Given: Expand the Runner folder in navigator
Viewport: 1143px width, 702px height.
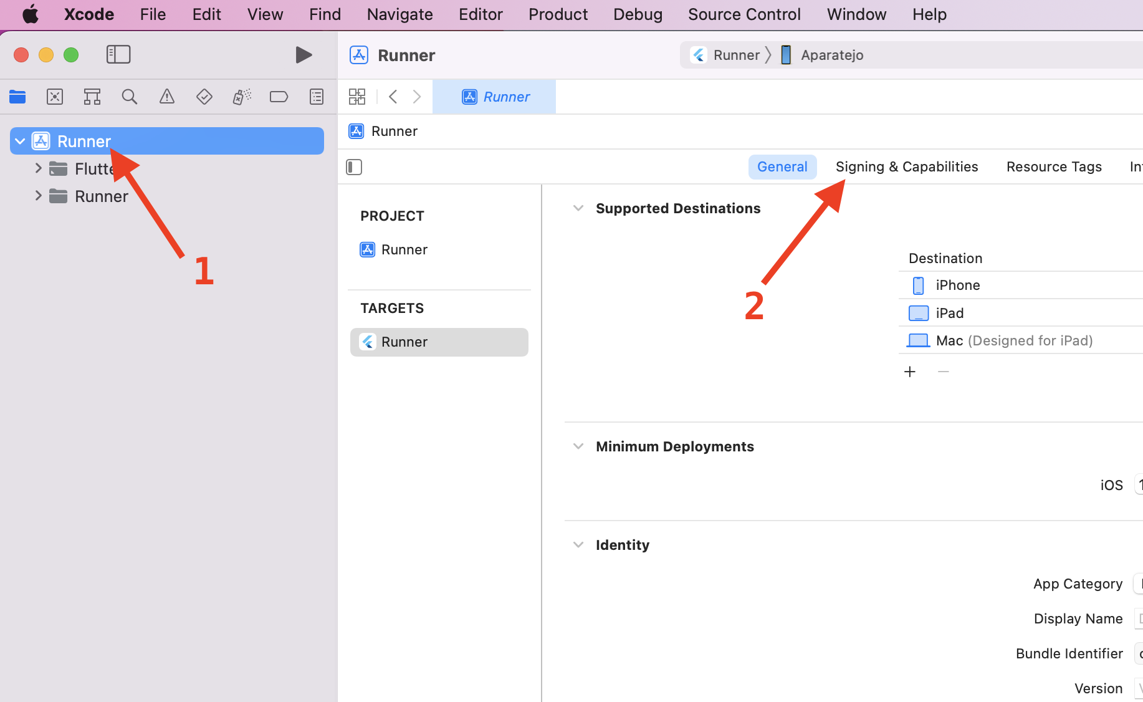Looking at the screenshot, I should coord(38,196).
